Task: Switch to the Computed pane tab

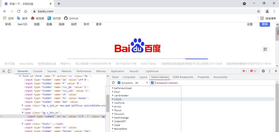Action: pyautogui.click(x=129, y=77)
